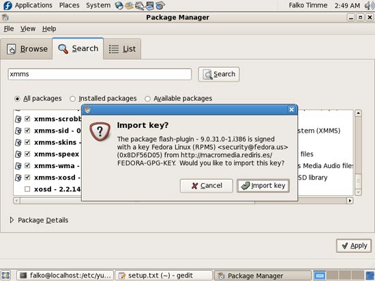Viewport: 375px width, 281px height.
Task: Launch the web browser globe icon in panel
Action: point(119,5)
